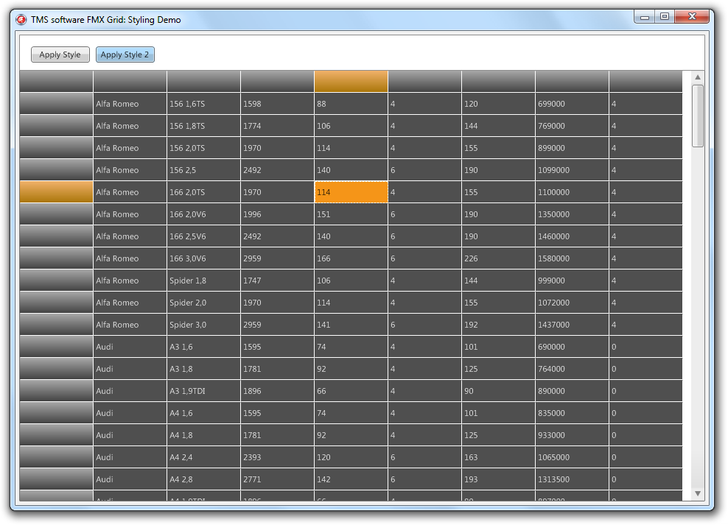Select the cell "1072000"
The height and width of the screenshot is (525, 728).
tap(572, 303)
